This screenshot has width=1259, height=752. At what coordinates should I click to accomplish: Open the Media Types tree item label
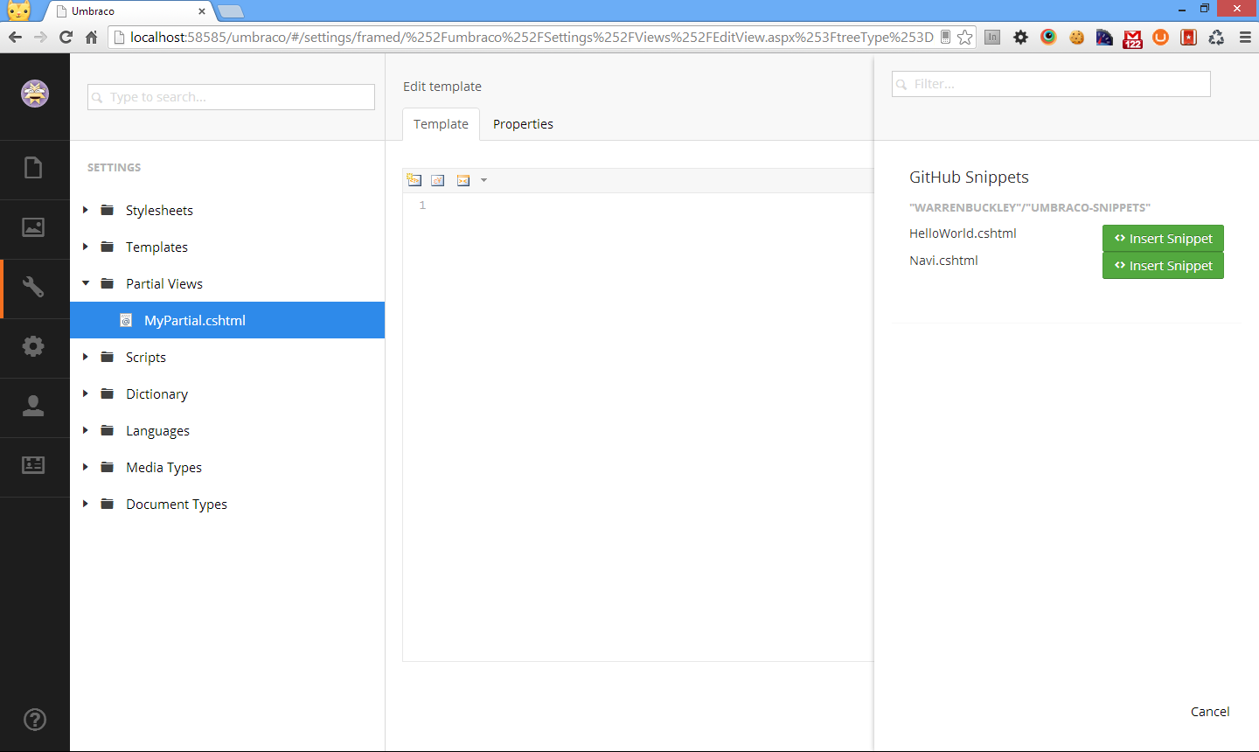[163, 468]
